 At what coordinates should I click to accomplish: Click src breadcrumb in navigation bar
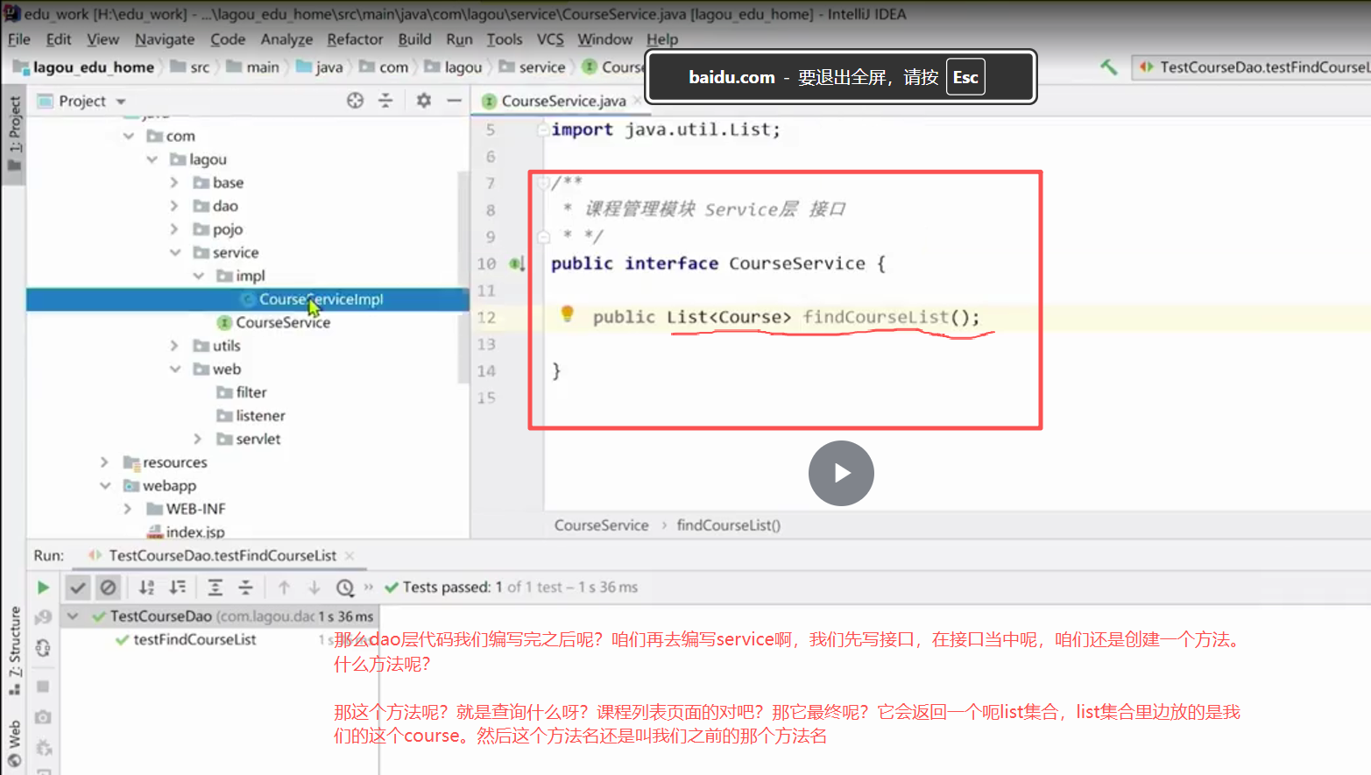point(191,67)
